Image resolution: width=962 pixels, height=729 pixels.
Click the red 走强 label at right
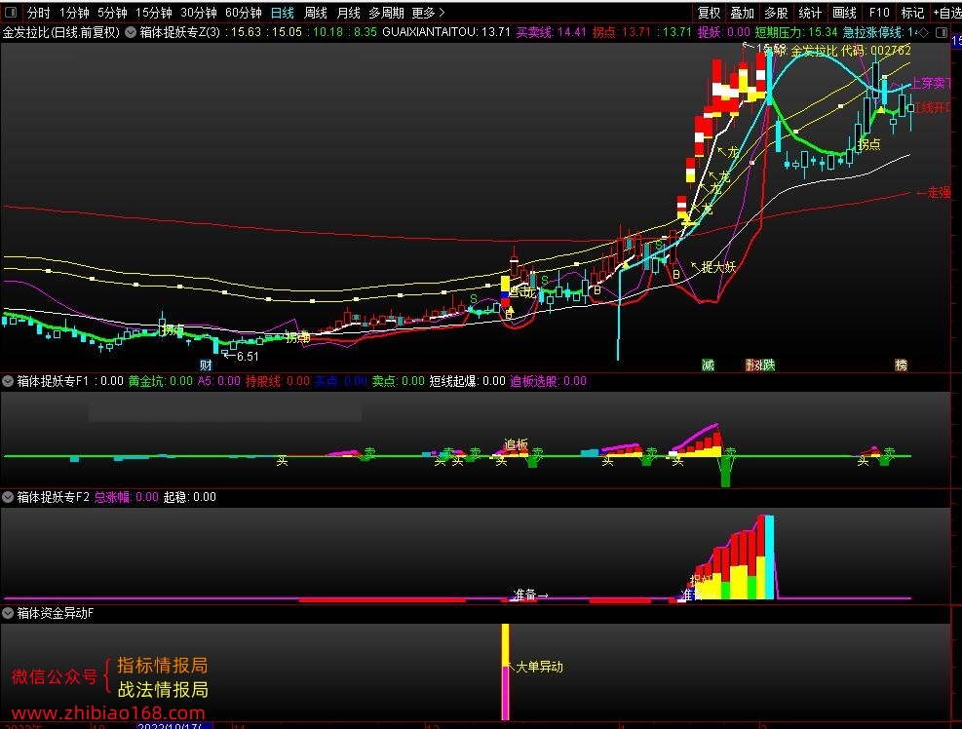point(939,193)
